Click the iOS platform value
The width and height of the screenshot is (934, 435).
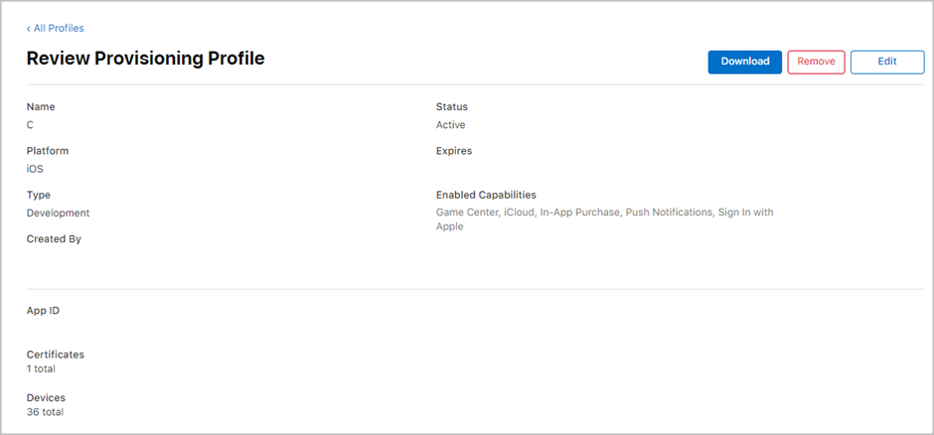coord(35,169)
